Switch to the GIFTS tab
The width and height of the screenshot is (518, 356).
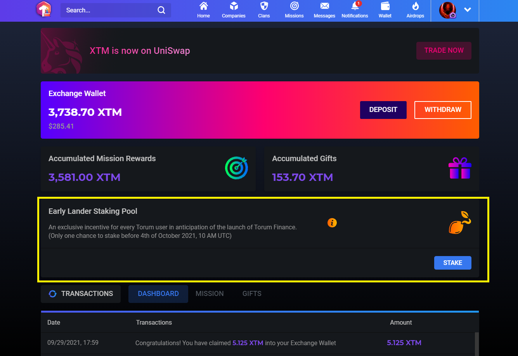252,294
